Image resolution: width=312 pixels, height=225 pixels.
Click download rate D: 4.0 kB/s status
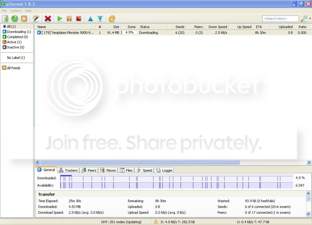click(x=178, y=222)
